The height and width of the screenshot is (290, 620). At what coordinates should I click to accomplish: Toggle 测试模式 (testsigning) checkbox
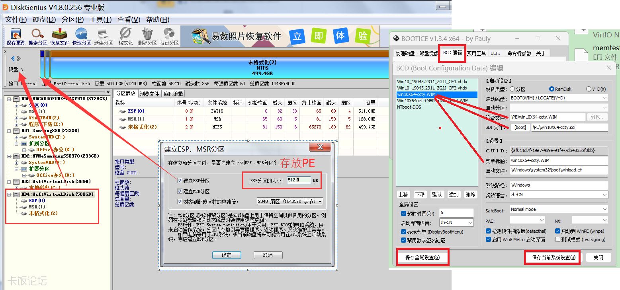(x=557, y=239)
